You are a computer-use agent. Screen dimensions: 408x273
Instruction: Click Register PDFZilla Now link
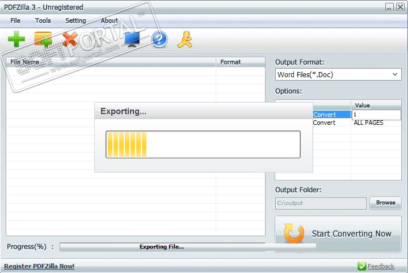tap(39, 266)
